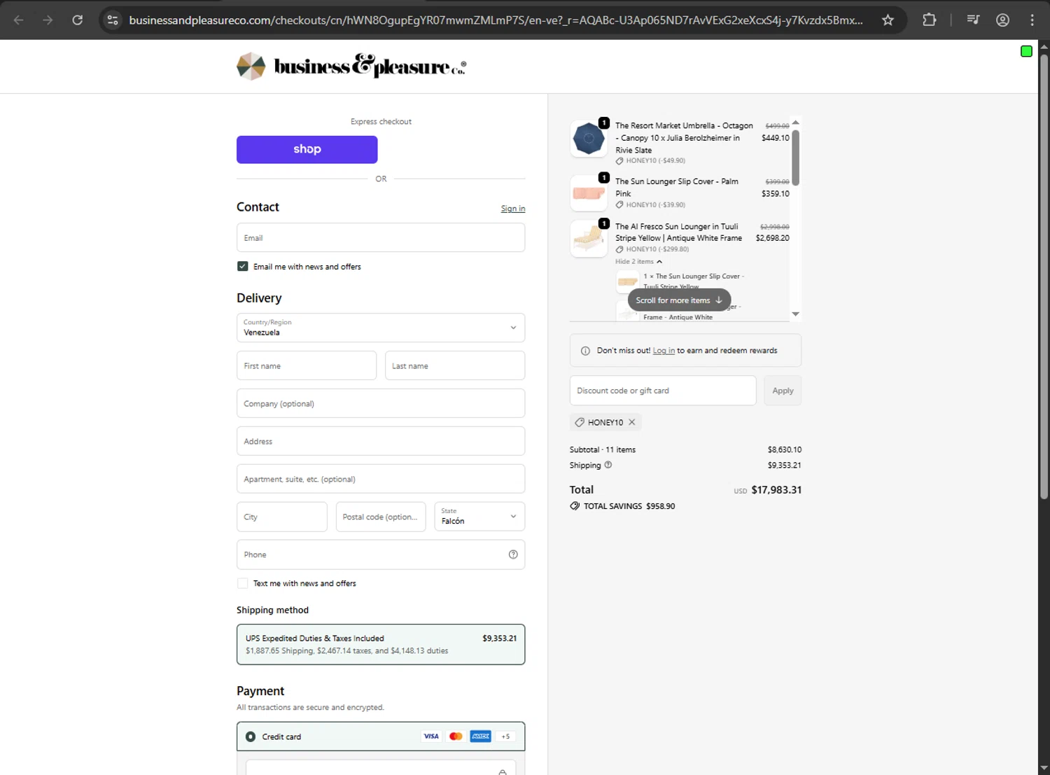Open the Country/Region dropdown
Viewport: 1050px width, 775px height.
tap(381, 328)
